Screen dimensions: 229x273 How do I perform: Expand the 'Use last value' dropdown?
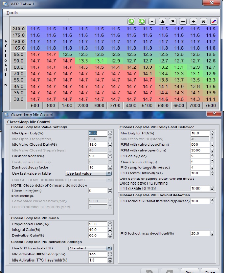pyautogui.click(x=88, y=173)
